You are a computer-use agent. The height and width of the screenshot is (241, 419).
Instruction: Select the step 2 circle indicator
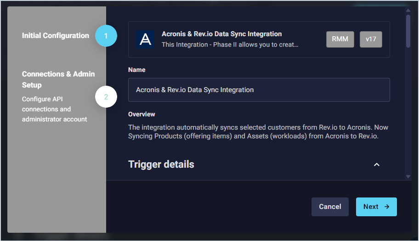(x=106, y=97)
